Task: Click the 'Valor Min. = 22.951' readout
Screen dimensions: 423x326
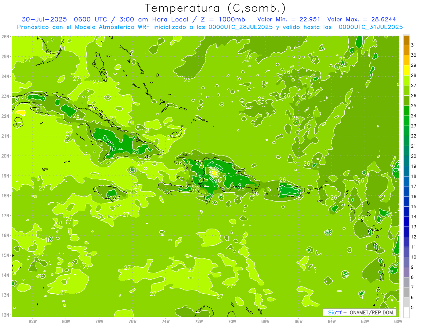Action: (289, 19)
